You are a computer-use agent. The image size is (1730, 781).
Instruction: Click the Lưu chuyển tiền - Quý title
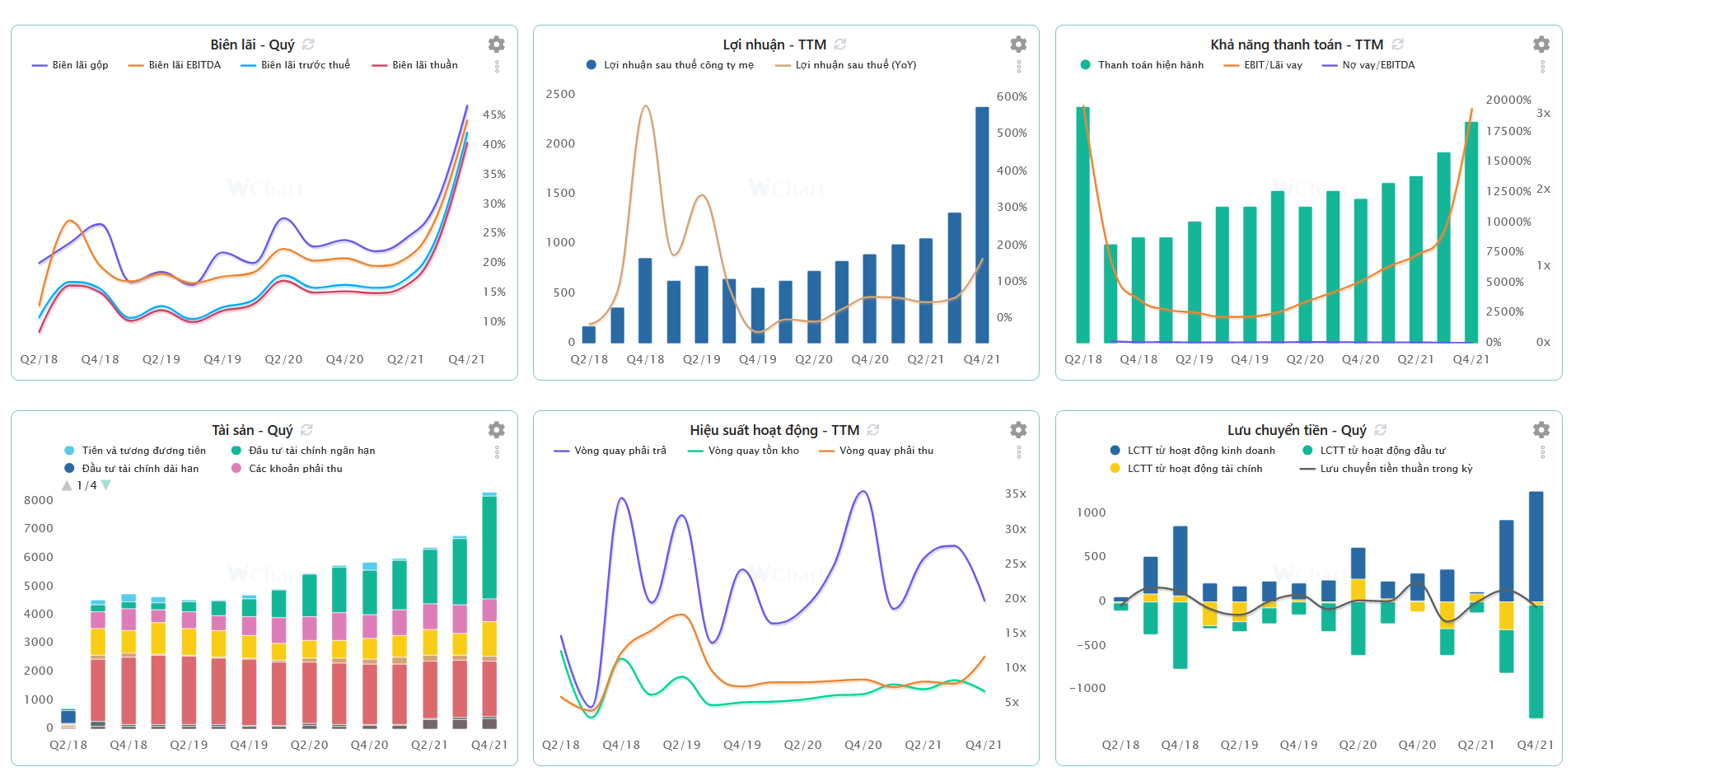coord(1297,430)
